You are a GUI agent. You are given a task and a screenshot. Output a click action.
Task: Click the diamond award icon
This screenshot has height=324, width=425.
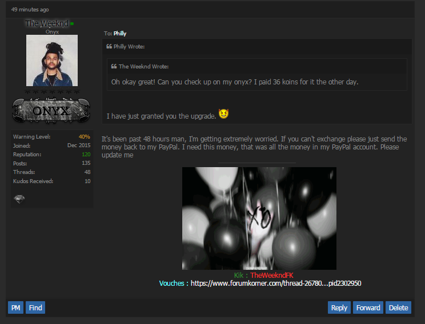19,199
